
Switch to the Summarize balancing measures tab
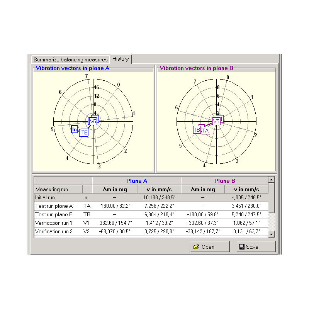(x=70, y=59)
